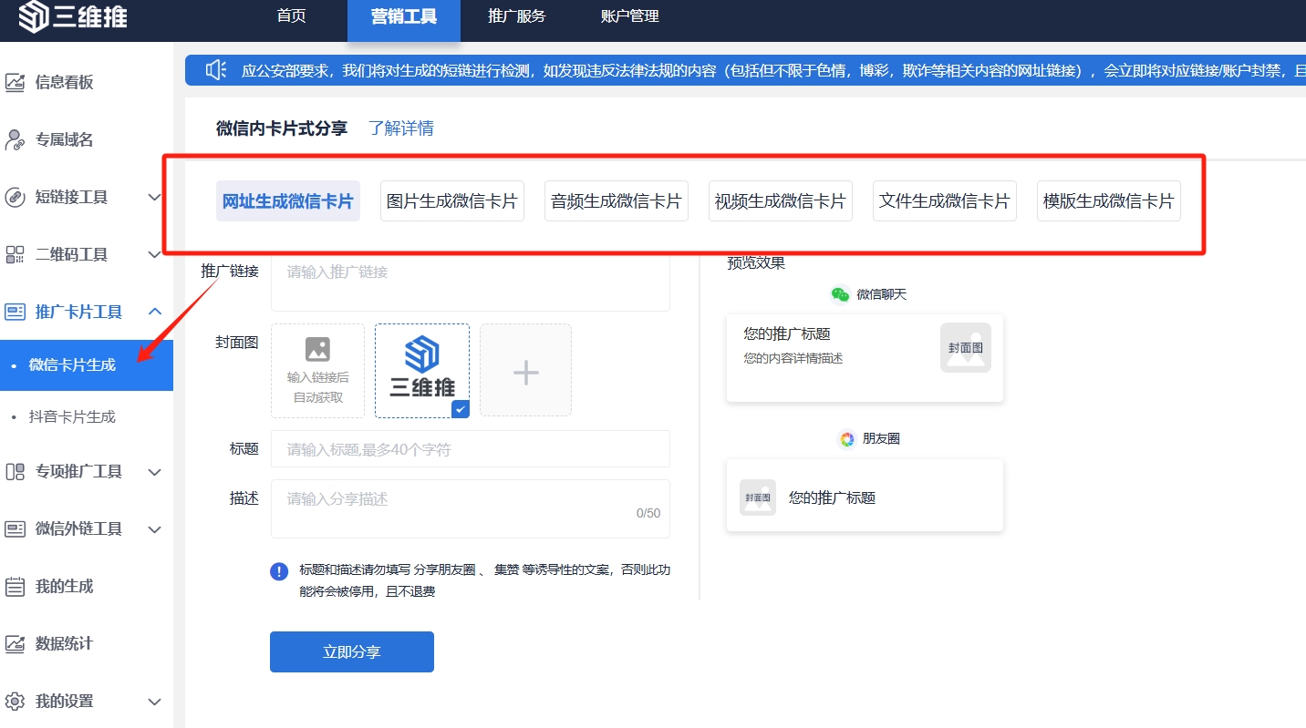Select the 三维推 logo cover image

[x=422, y=371]
